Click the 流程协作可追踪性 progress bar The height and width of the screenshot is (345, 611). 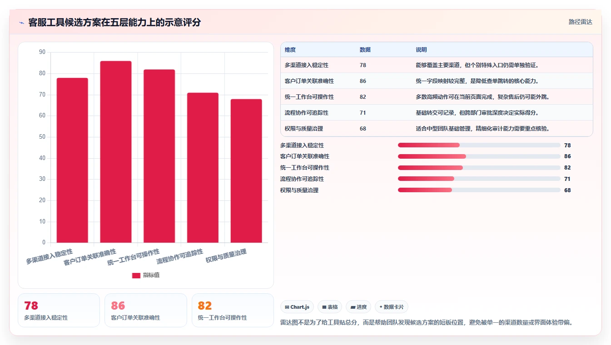pyautogui.click(x=479, y=179)
